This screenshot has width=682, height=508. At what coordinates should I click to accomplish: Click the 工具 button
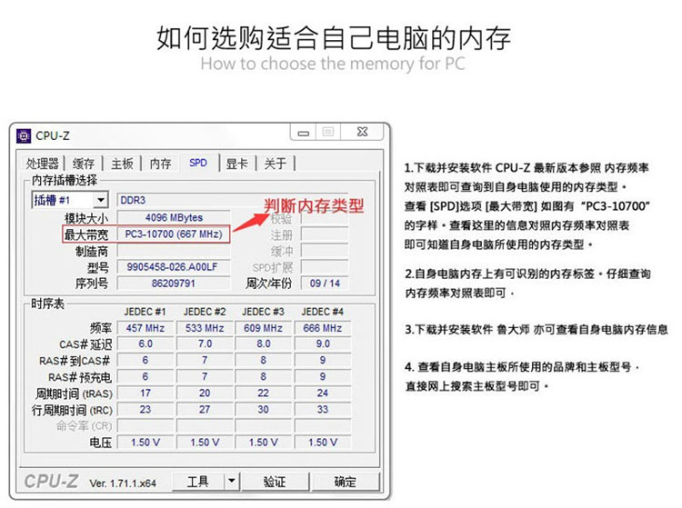[198, 481]
